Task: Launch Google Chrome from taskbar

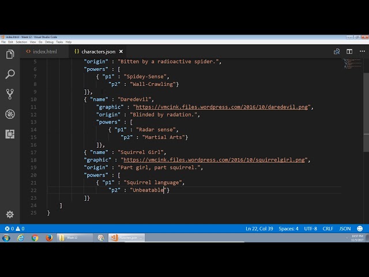Action: click(35, 238)
